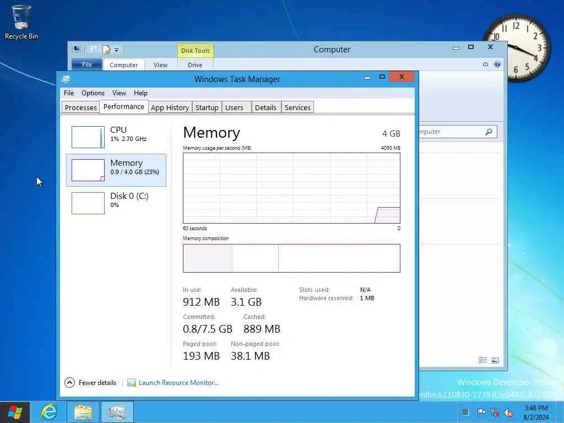Collapse view with Fewer details button
Image resolution: width=564 pixels, height=423 pixels.
click(x=91, y=383)
